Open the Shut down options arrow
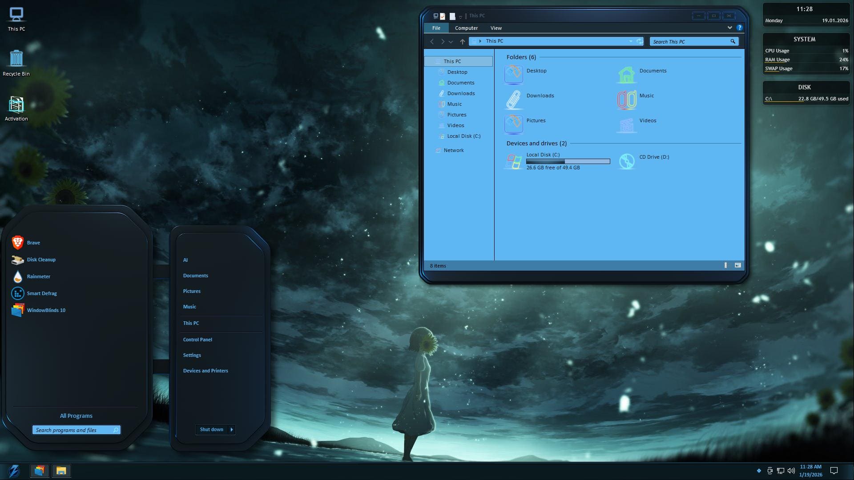 (231, 430)
